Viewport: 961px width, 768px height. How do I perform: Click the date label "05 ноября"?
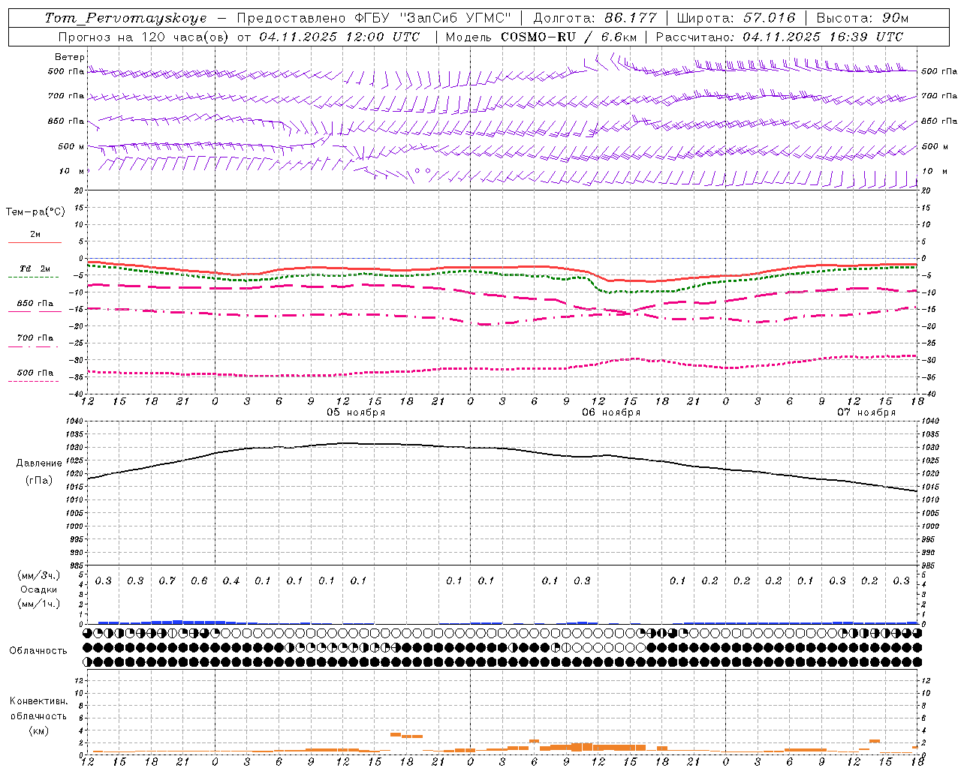(x=355, y=412)
